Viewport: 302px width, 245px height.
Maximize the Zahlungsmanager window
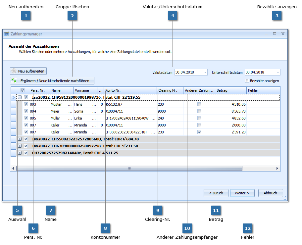[275, 34]
